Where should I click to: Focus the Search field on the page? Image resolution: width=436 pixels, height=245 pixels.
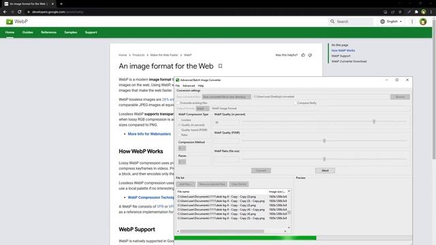point(352,21)
